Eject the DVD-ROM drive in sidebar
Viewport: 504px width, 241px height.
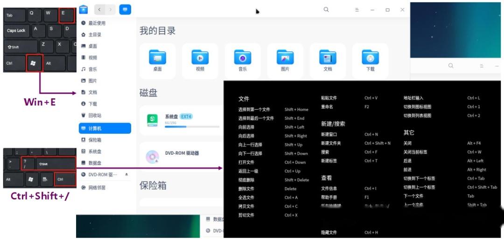point(126,174)
